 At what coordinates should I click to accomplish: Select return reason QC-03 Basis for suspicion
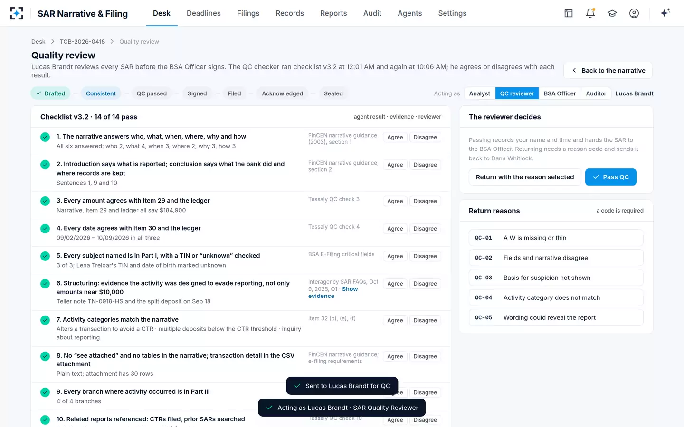point(556,278)
